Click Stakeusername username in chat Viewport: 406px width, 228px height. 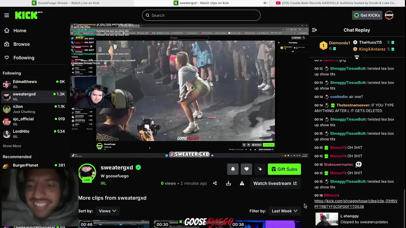(338, 164)
